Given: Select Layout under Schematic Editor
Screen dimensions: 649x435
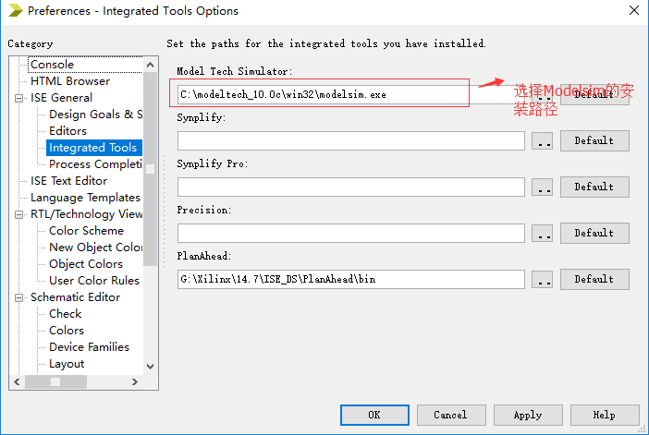Looking at the screenshot, I should [x=67, y=364].
